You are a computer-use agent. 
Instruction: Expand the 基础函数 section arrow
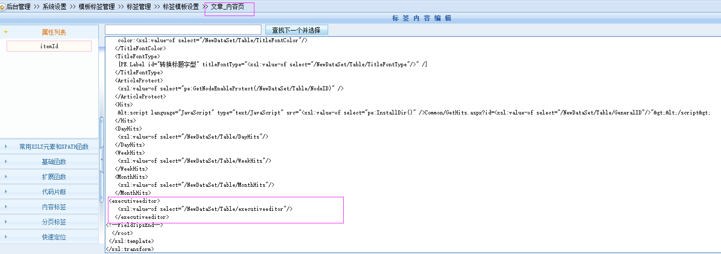[6, 162]
